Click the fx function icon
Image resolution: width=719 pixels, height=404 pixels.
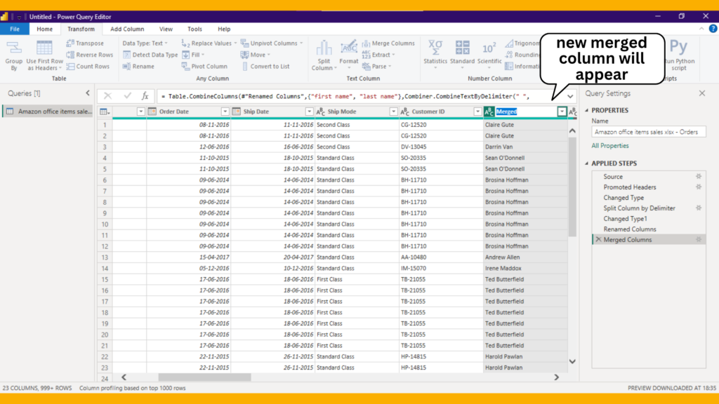tap(145, 95)
